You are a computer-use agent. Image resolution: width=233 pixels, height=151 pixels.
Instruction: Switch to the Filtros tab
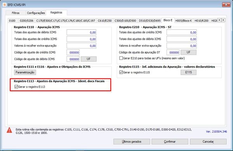coord(16,13)
